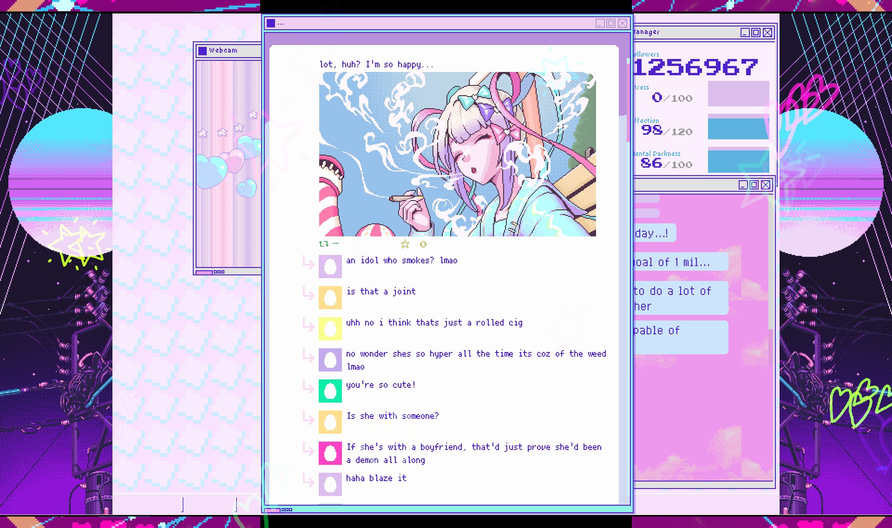Click the star favorite icon under the image
892x528 pixels.
(405, 244)
